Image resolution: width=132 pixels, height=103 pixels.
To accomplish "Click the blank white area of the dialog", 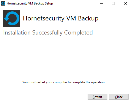I will pos(66,58).
